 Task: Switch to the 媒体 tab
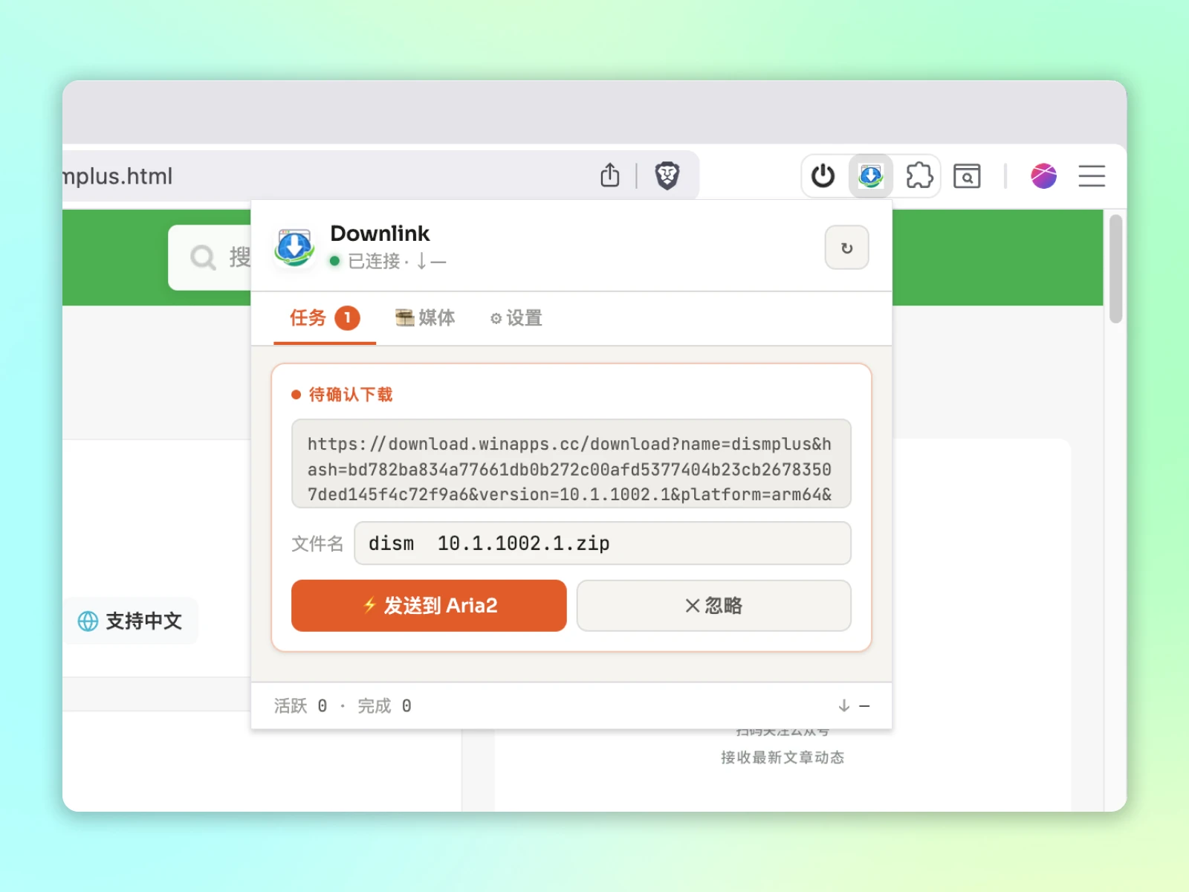point(425,318)
